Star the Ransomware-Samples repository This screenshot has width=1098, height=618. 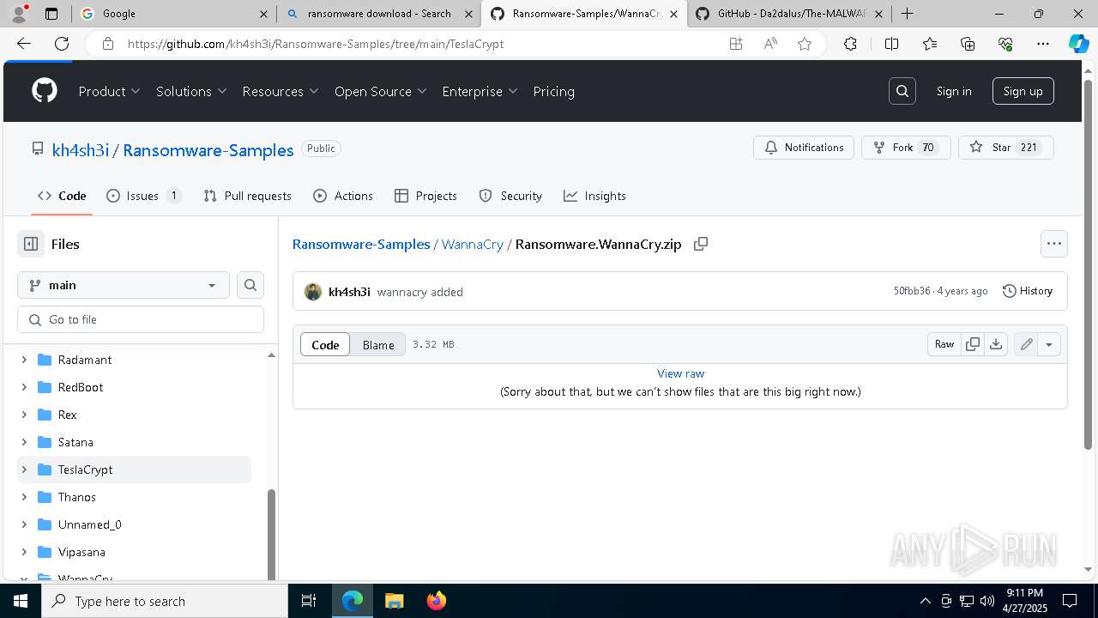pyautogui.click(x=1005, y=148)
